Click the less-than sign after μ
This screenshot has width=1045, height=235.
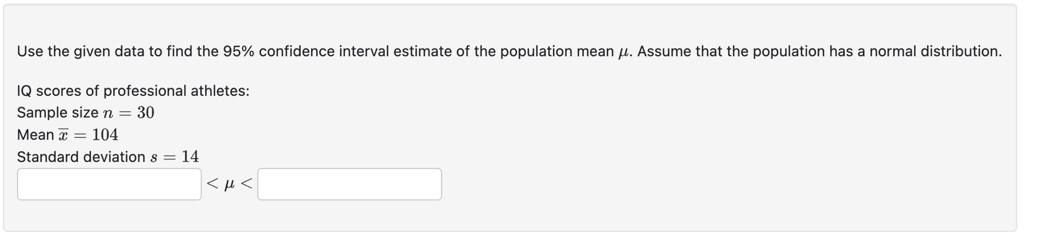click(x=247, y=184)
